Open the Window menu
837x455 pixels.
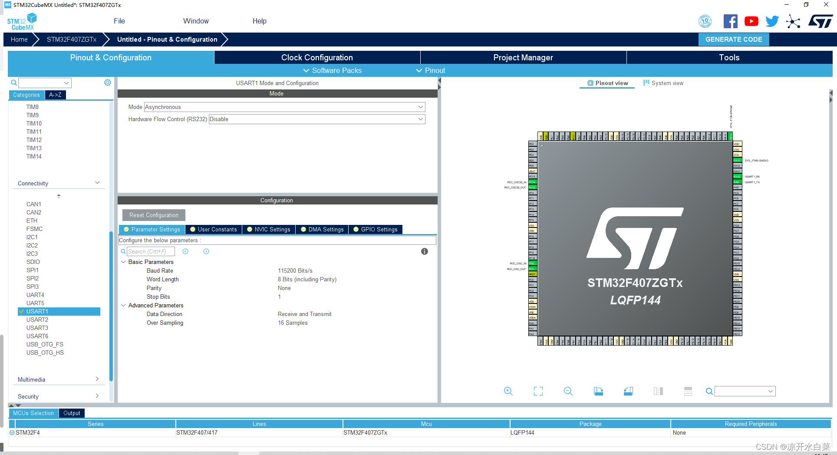[x=196, y=21]
